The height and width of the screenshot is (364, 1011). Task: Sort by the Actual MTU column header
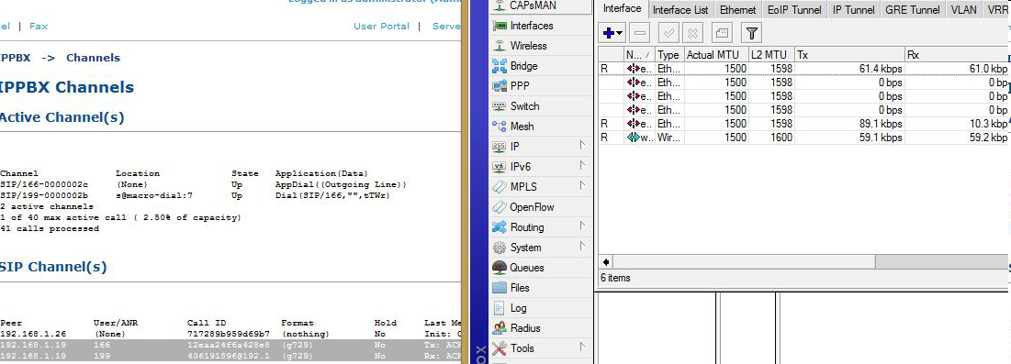click(716, 55)
